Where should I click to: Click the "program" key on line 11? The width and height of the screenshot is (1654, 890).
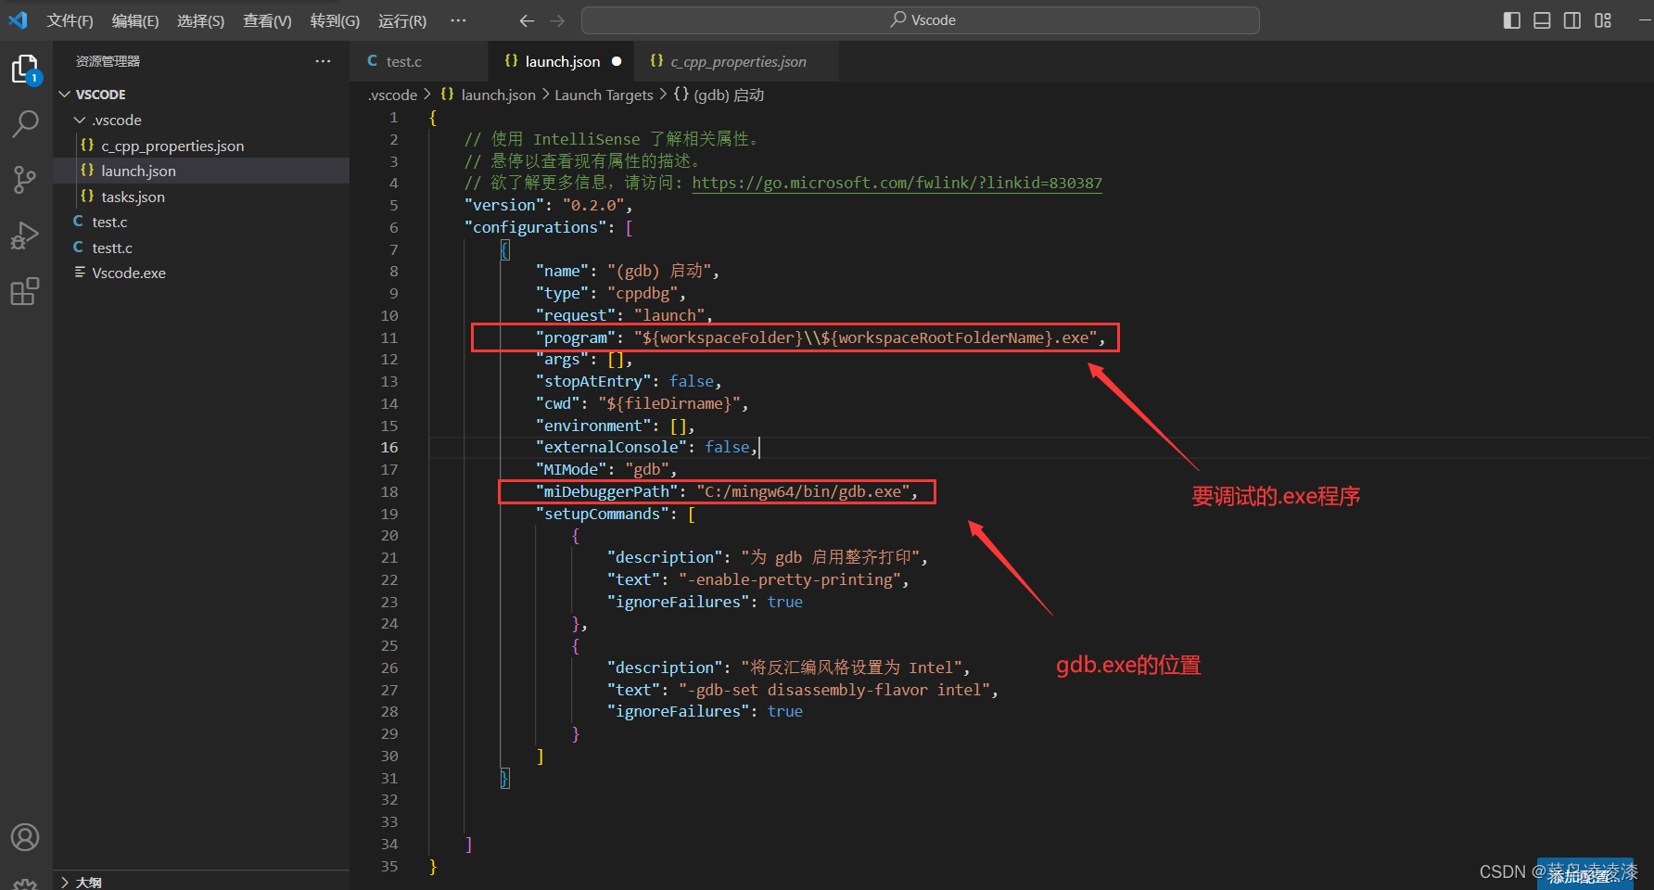pos(576,337)
